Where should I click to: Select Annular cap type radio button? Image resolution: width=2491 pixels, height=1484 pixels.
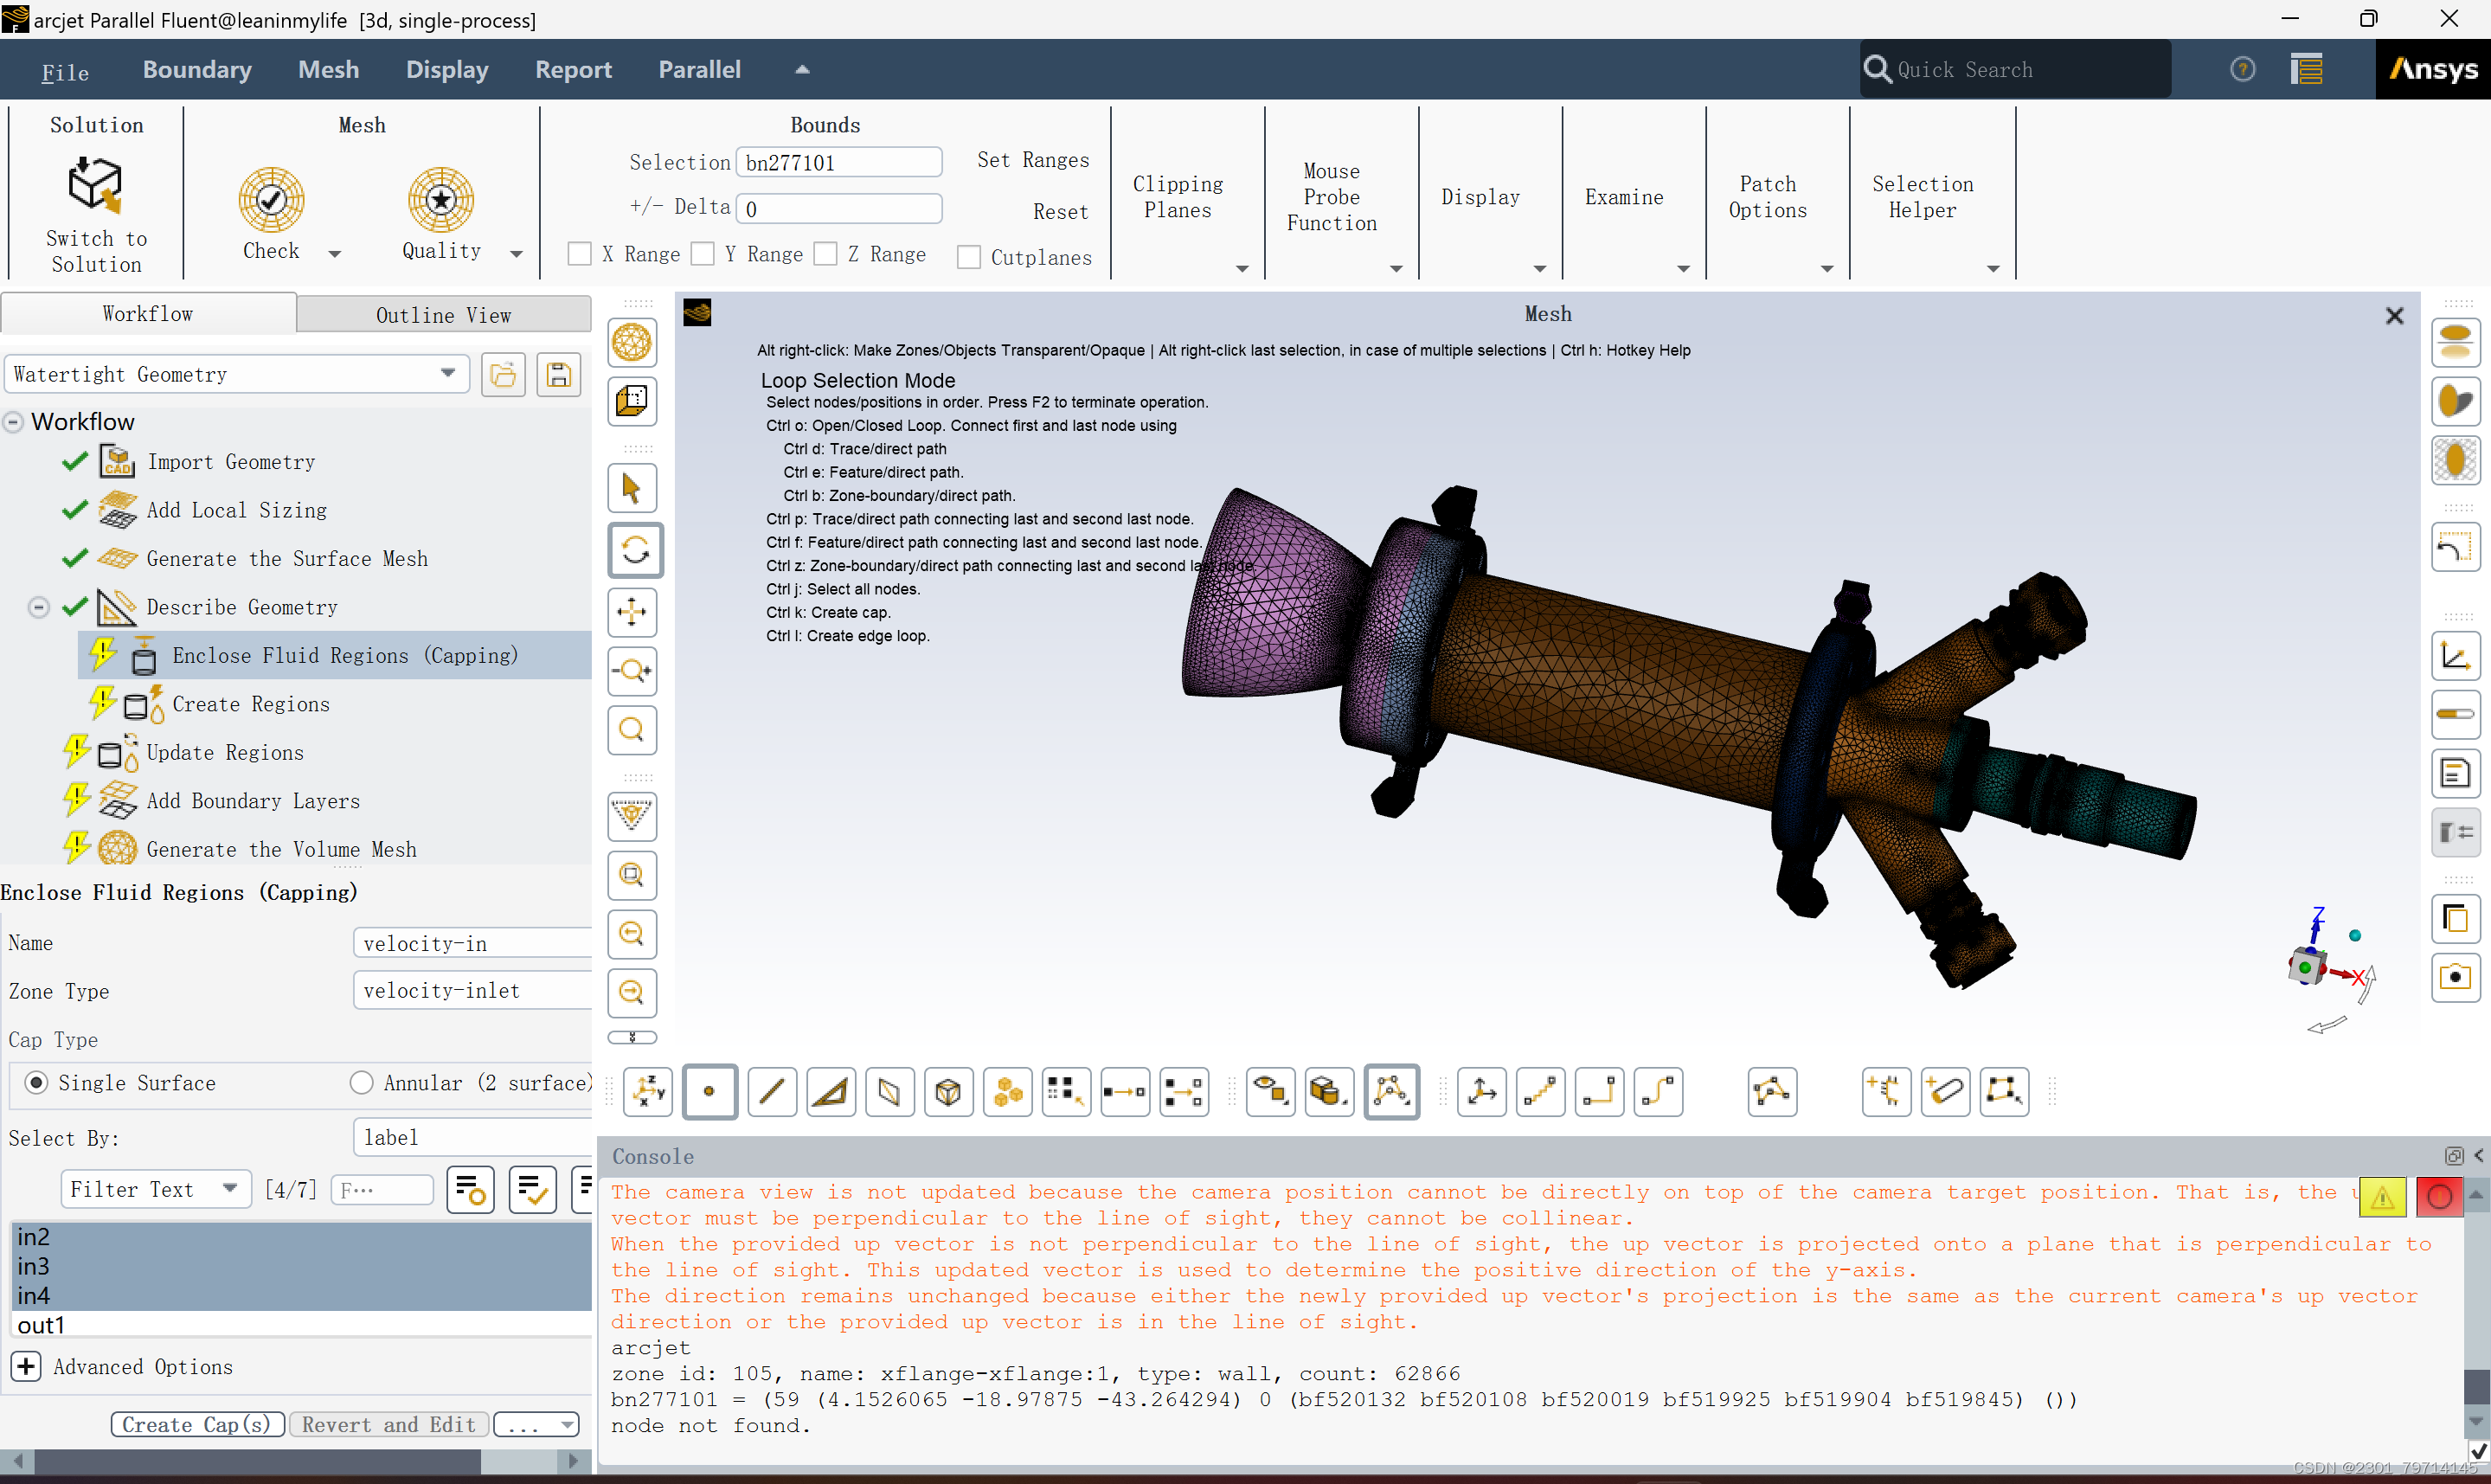(362, 1083)
